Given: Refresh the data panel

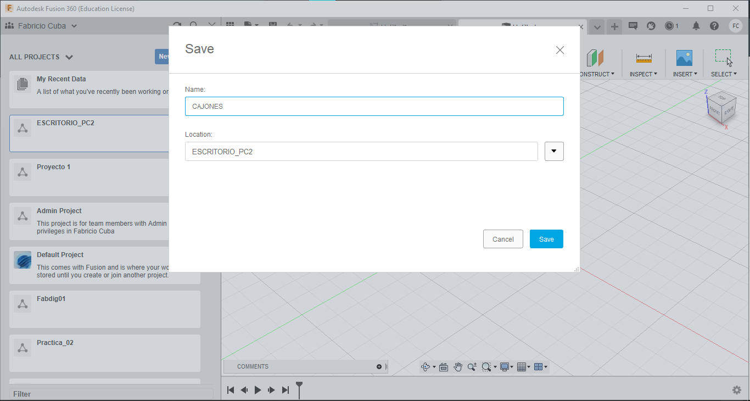Looking at the screenshot, I should click(x=177, y=26).
